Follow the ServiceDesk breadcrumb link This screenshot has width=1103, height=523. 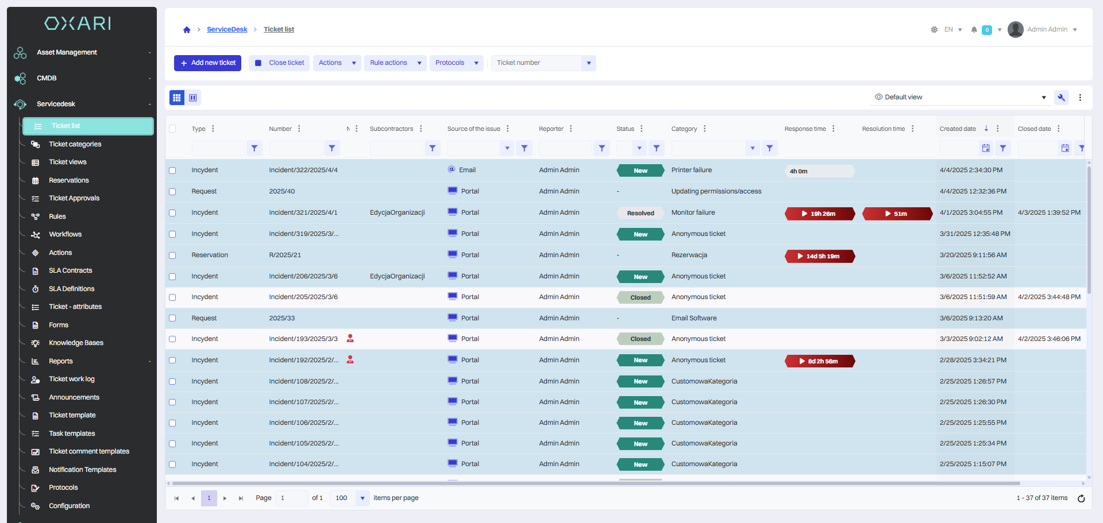[x=227, y=29]
